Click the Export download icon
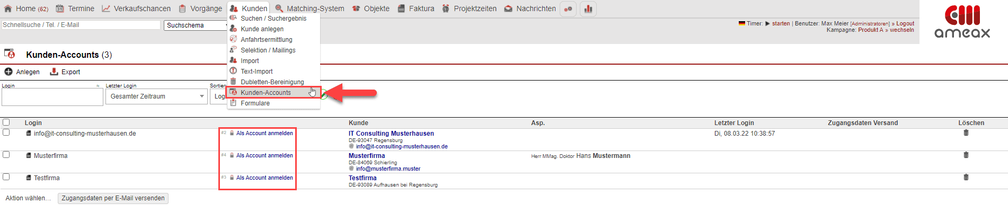Screen dimensions: 1008x212 click(x=54, y=72)
